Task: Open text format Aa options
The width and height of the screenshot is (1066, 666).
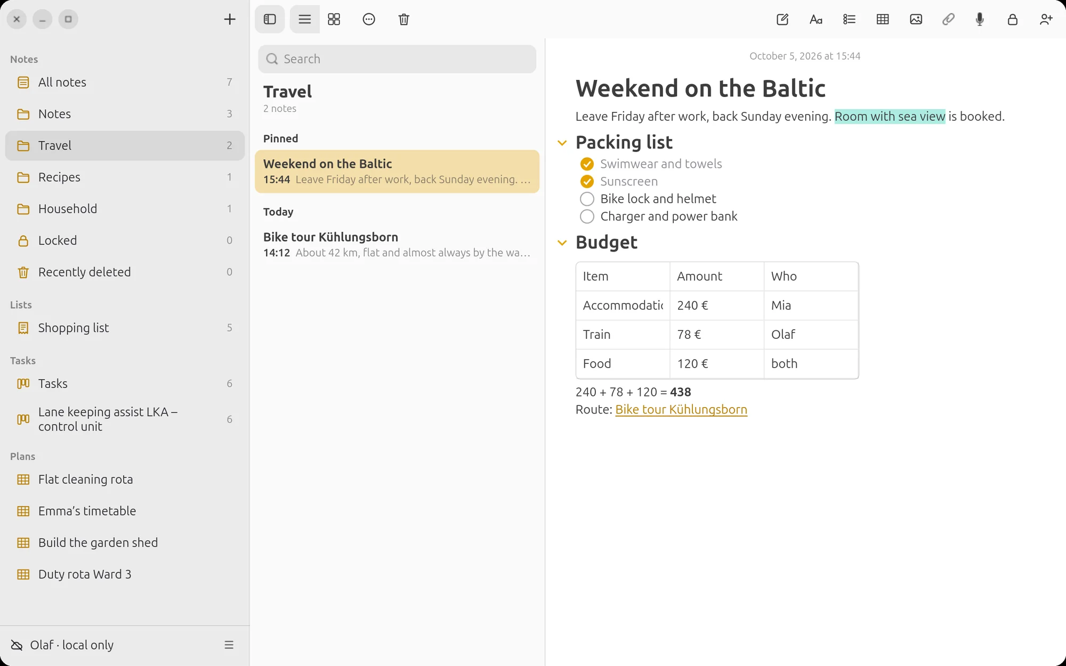Action: click(x=816, y=19)
